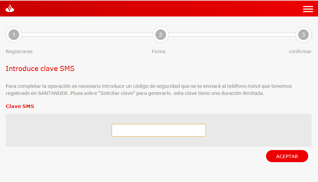This screenshot has width=318, height=182.
Task: Click progress line between steps 2 and 3
Action: tap(232, 35)
